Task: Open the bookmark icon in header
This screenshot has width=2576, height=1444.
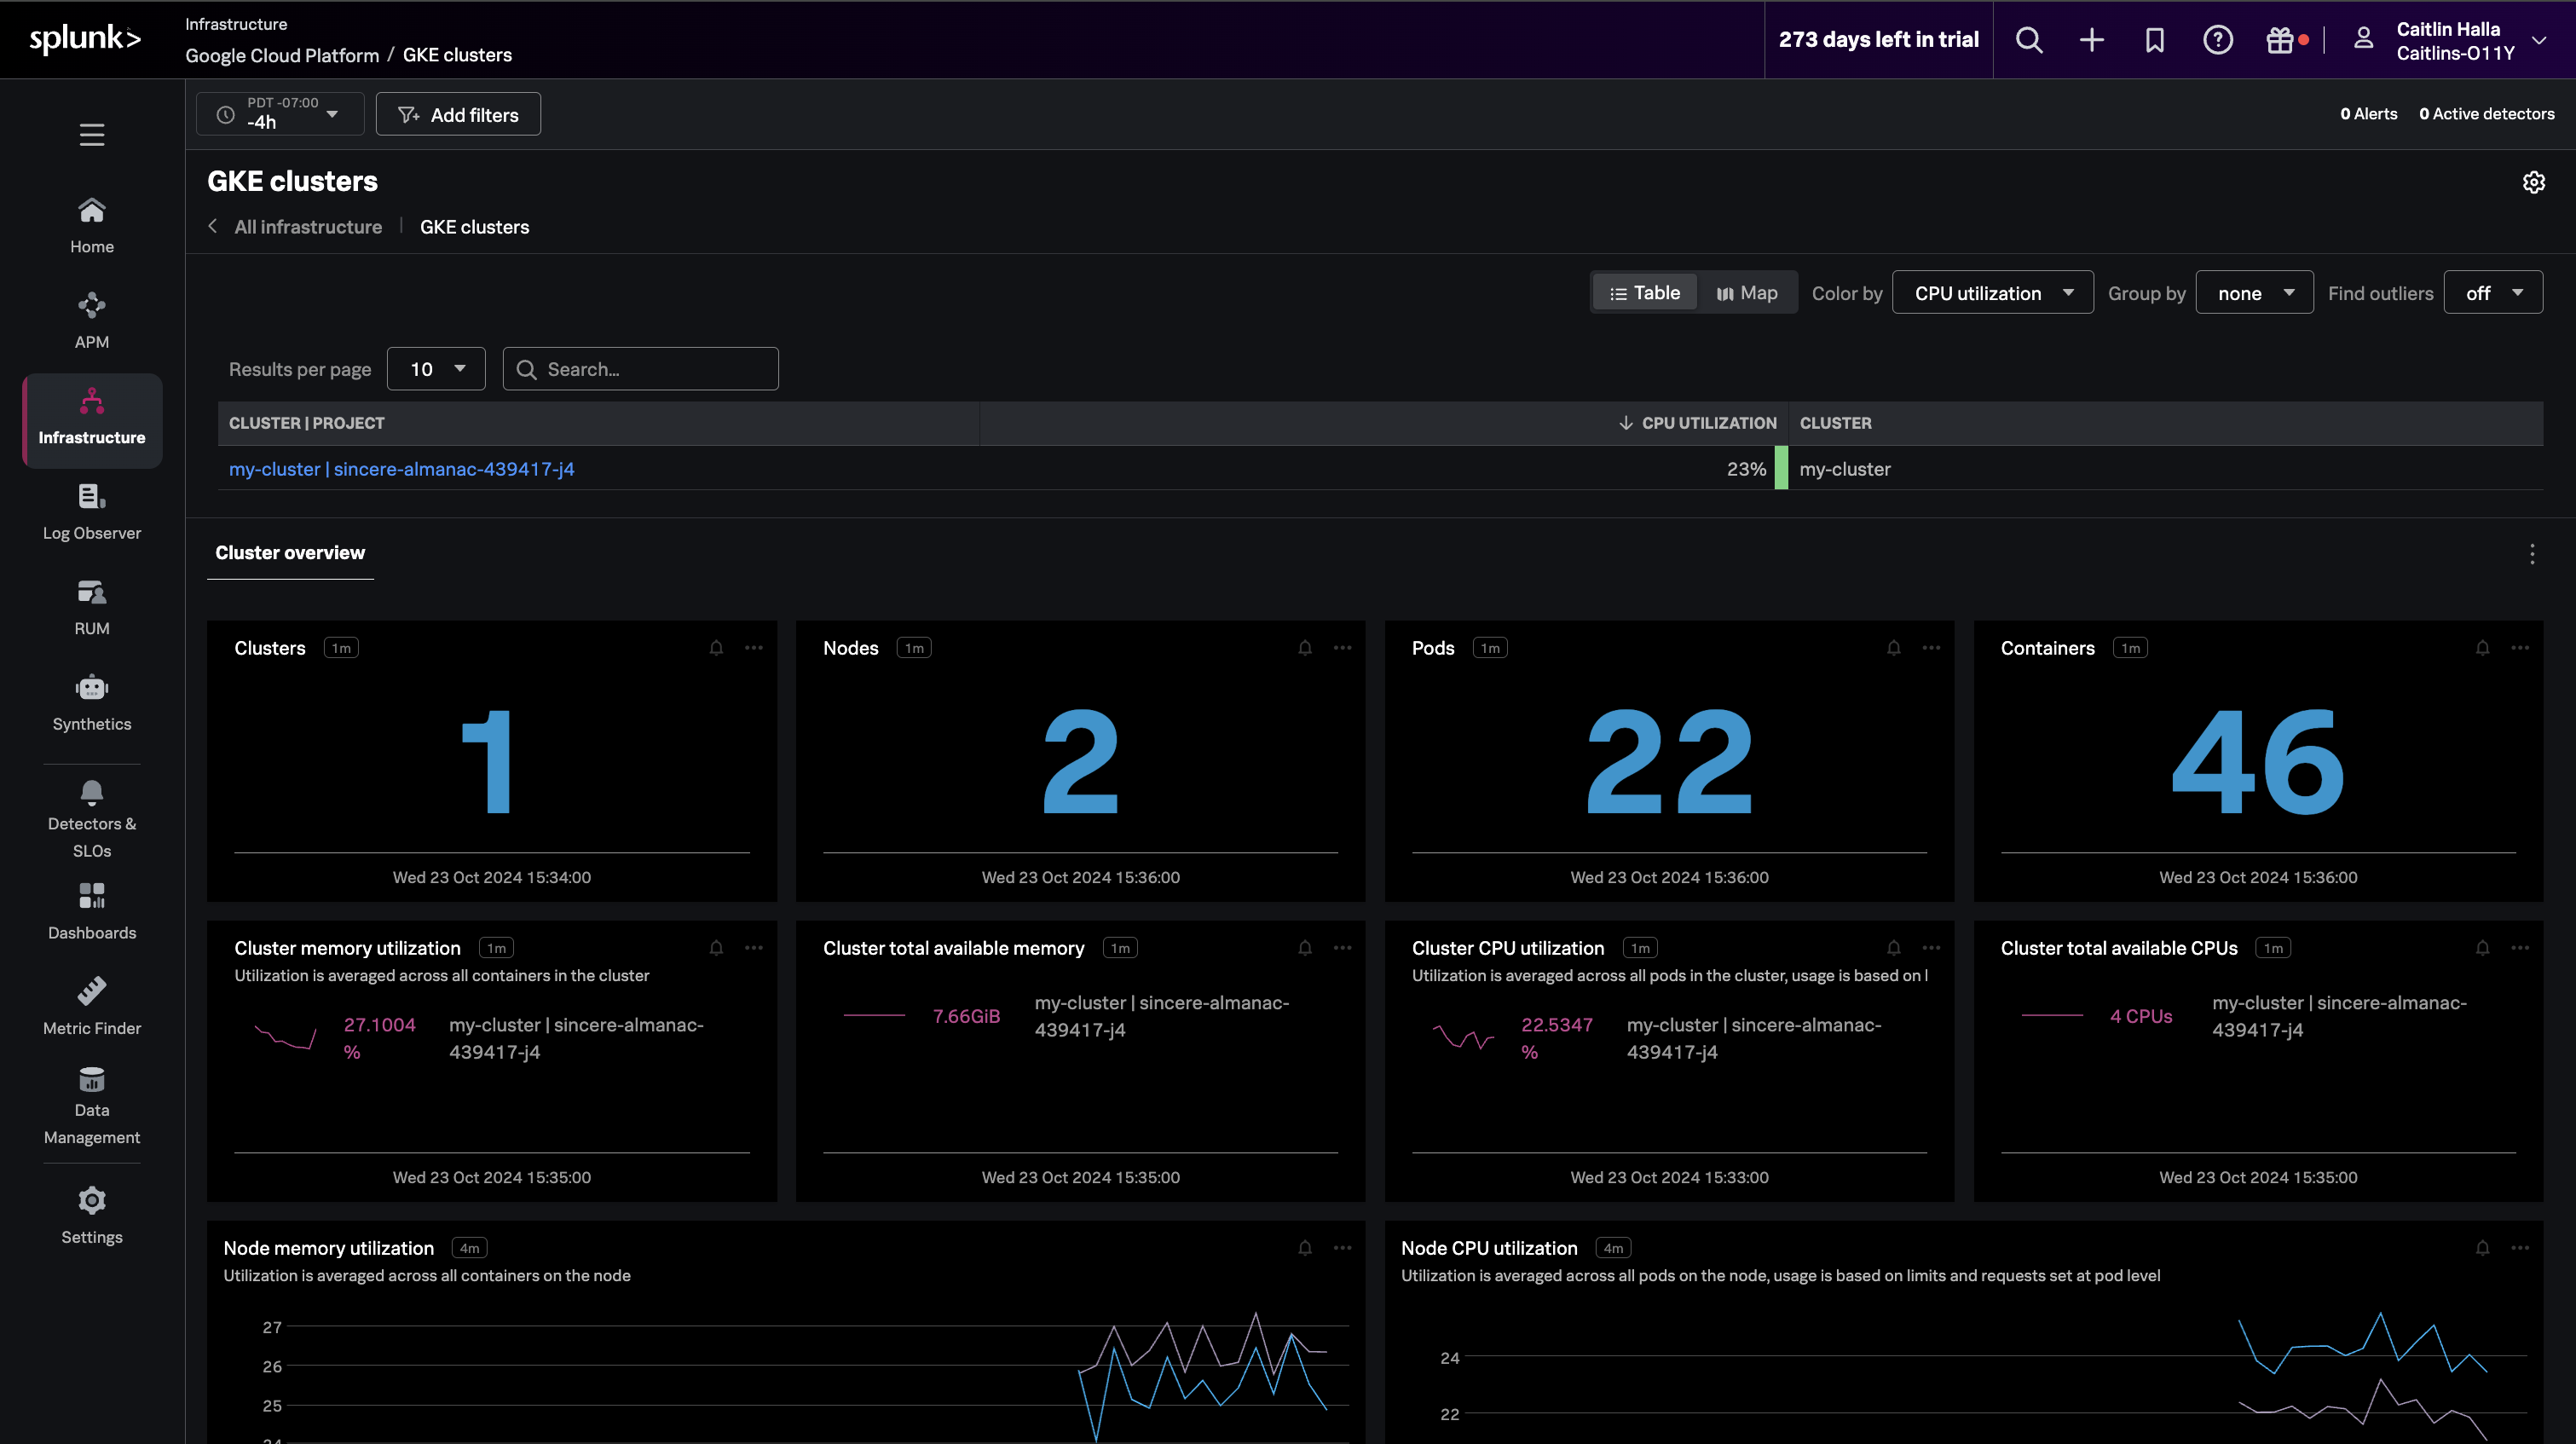Action: tap(2155, 40)
